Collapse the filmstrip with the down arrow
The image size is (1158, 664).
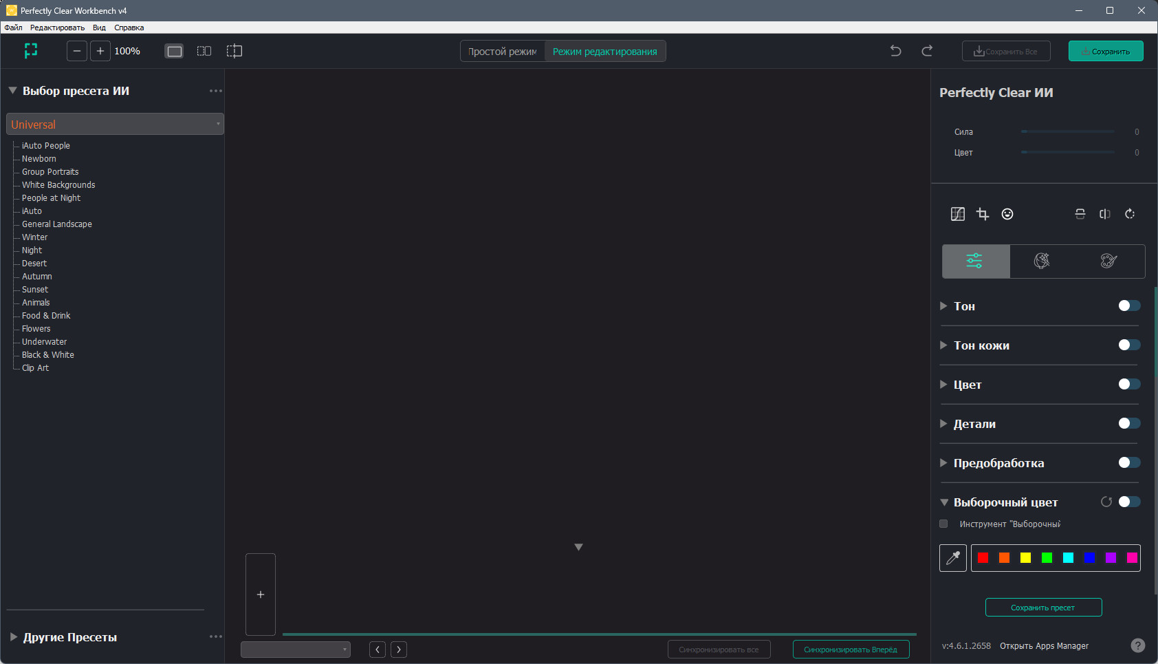[578, 547]
